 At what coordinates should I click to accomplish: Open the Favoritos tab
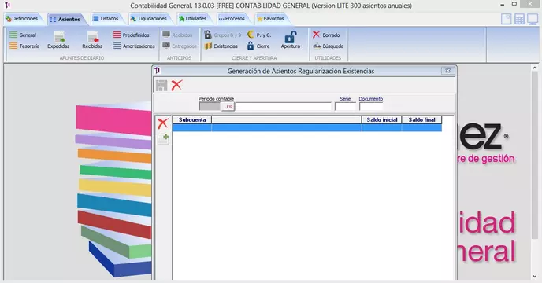pos(271,19)
